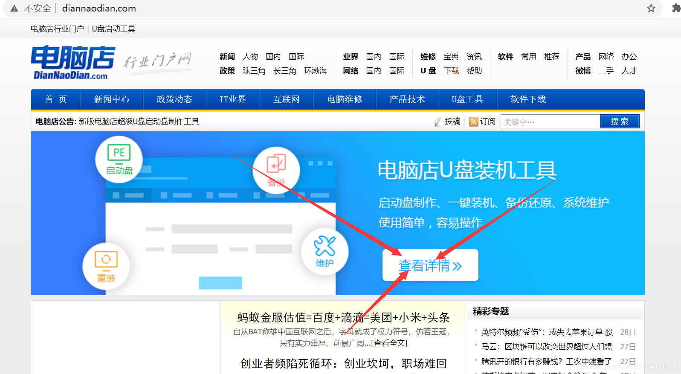Open 电脑维修 in the navigation bar
The width and height of the screenshot is (681, 374).
click(345, 99)
